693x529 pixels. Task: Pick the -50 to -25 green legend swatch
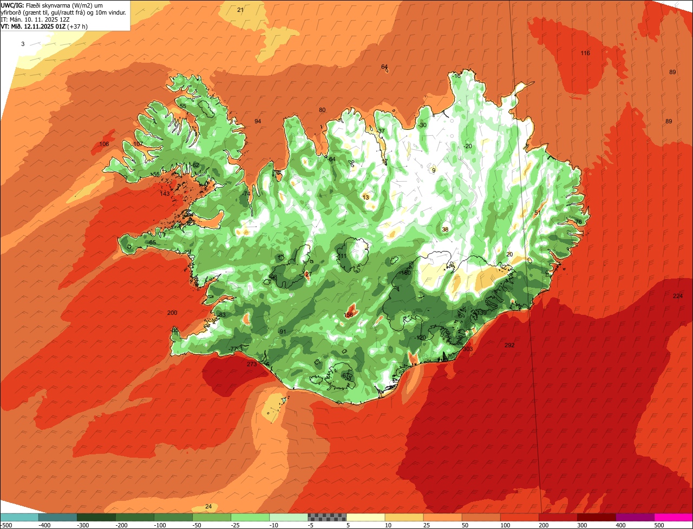pyautogui.click(x=212, y=518)
